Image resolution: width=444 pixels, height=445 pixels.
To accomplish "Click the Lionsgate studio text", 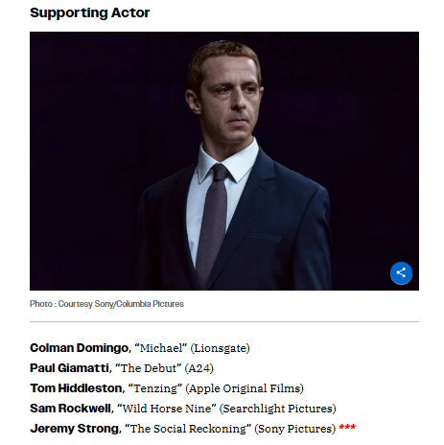I will [220, 348].
